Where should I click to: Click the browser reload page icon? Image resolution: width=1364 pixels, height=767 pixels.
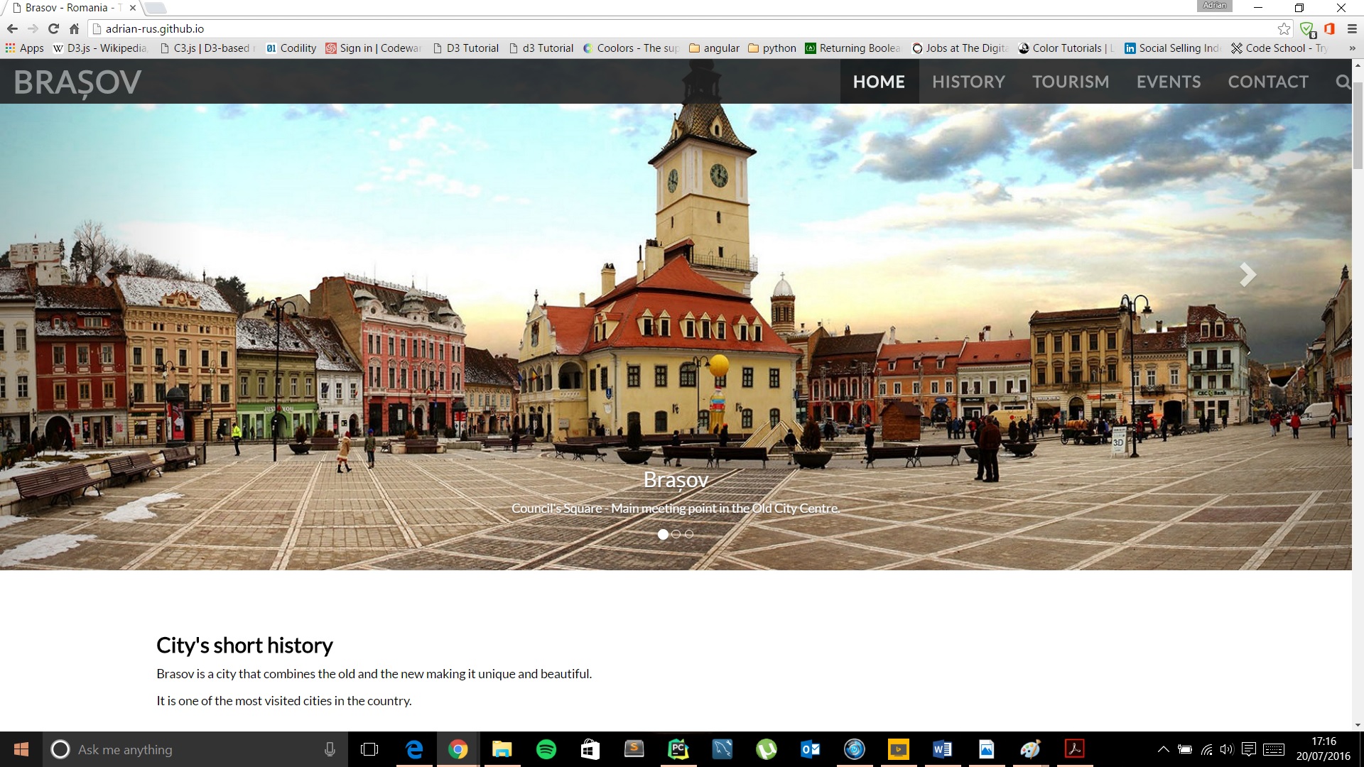53,28
